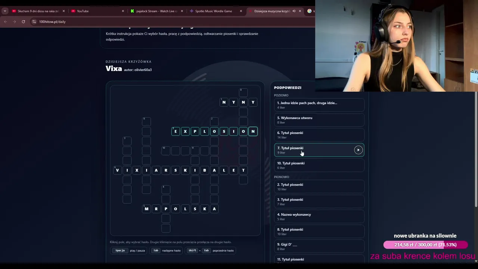The image size is (478, 269).
Task: Select clue 9 "Gigi D' ___"
Action: click(319, 246)
